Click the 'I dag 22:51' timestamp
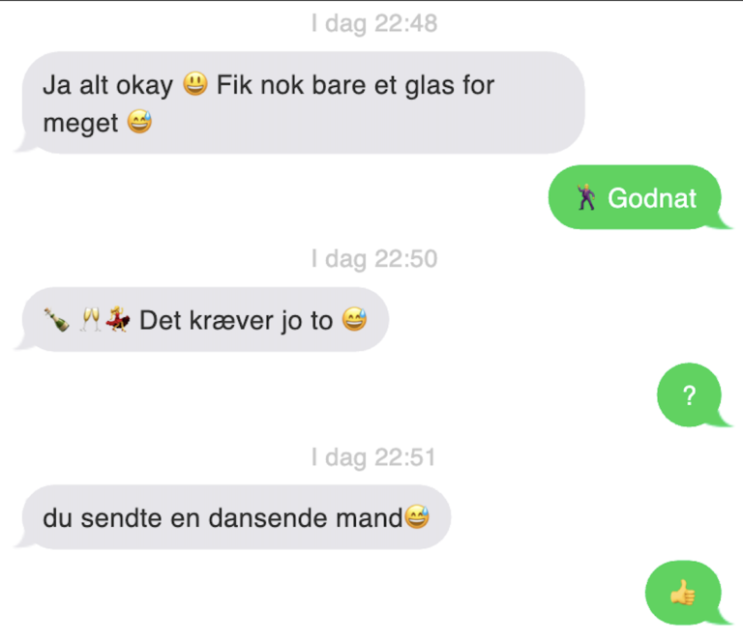Viewport: 743px width, 641px height. coord(373,457)
